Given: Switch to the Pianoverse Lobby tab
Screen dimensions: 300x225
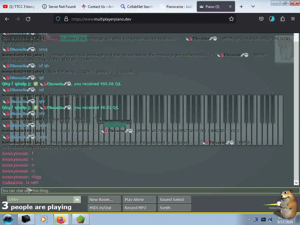Looking at the screenshot, I should [x=176, y=7].
